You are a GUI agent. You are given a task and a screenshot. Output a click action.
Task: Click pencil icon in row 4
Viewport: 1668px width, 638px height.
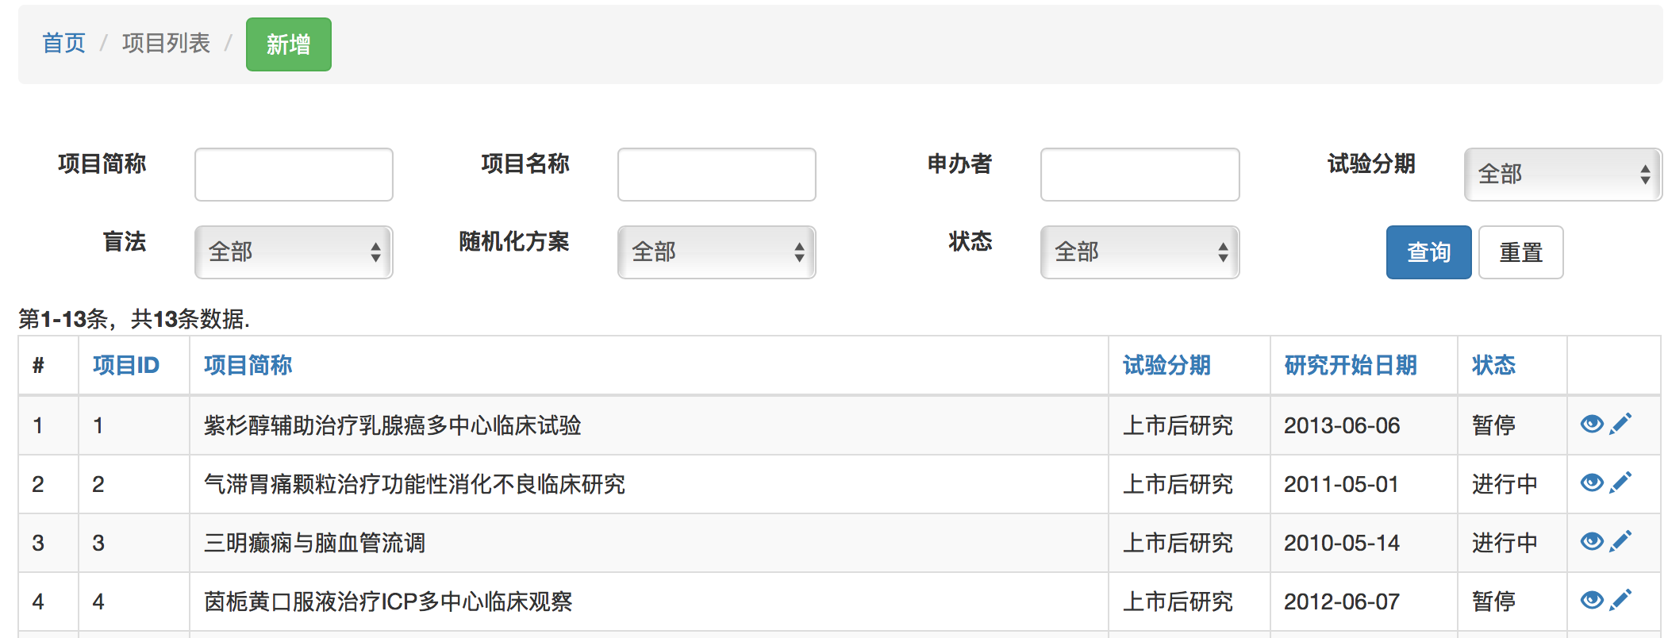click(x=1620, y=600)
